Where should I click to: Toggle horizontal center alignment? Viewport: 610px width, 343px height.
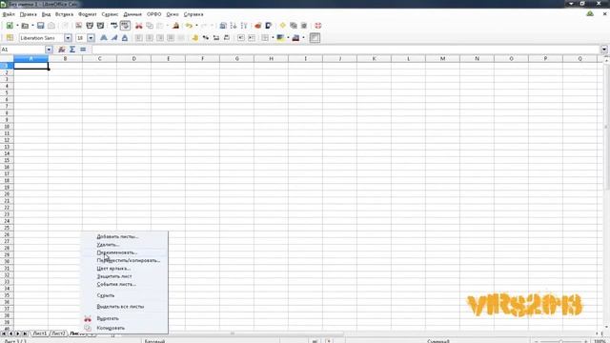click(x=150, y=38)
